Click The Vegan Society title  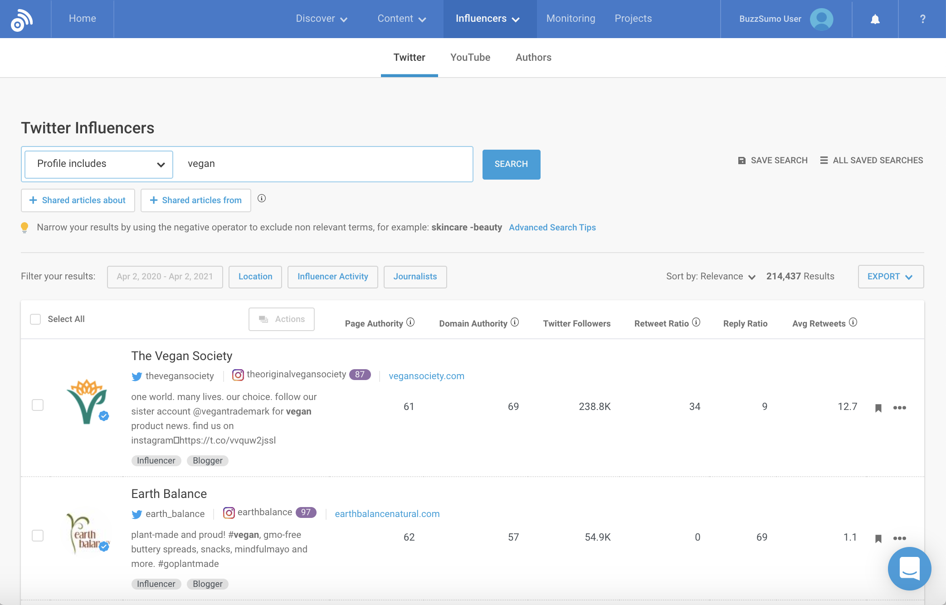[181, 356]
